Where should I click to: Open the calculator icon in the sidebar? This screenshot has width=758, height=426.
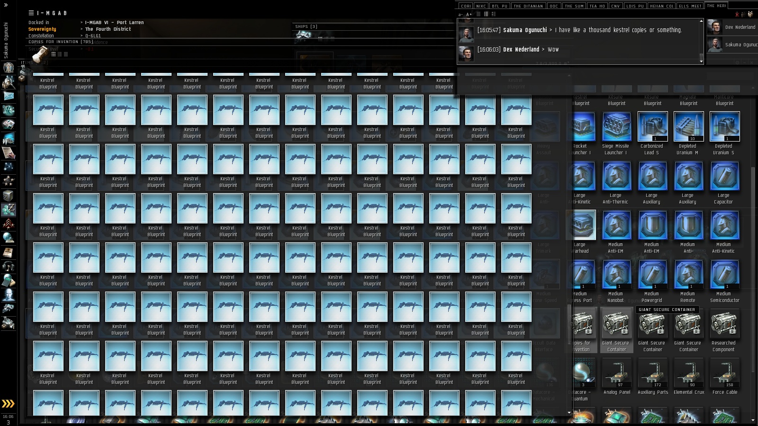coord(9,281)
